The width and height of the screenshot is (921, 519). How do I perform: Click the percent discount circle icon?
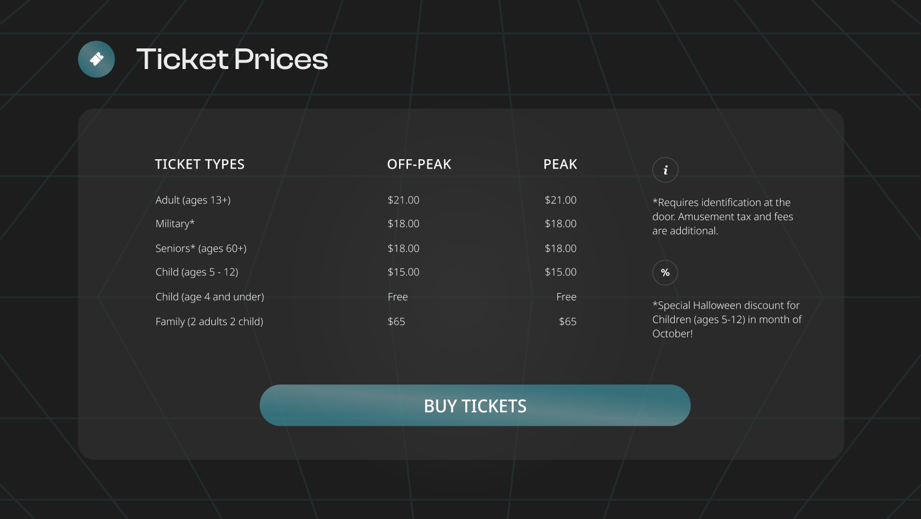(x=665, y=272)
